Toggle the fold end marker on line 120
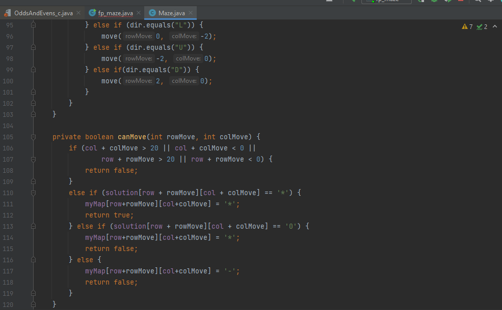The image size is (502, 310). [33, 304]
